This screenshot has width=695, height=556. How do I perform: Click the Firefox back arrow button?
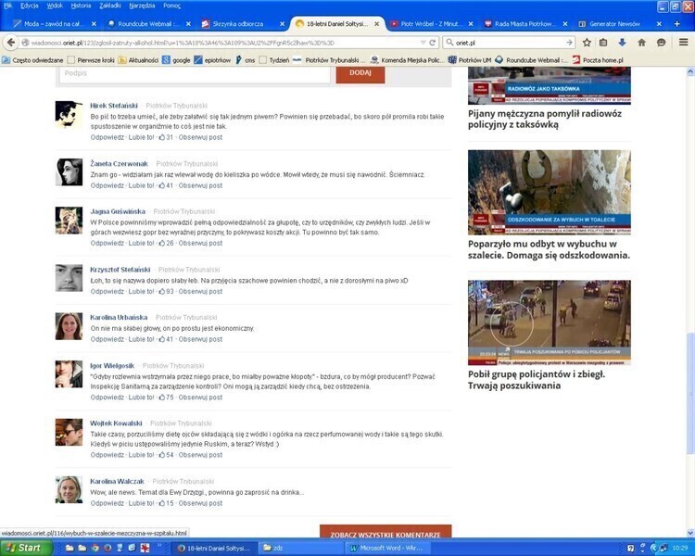(11, 42)
